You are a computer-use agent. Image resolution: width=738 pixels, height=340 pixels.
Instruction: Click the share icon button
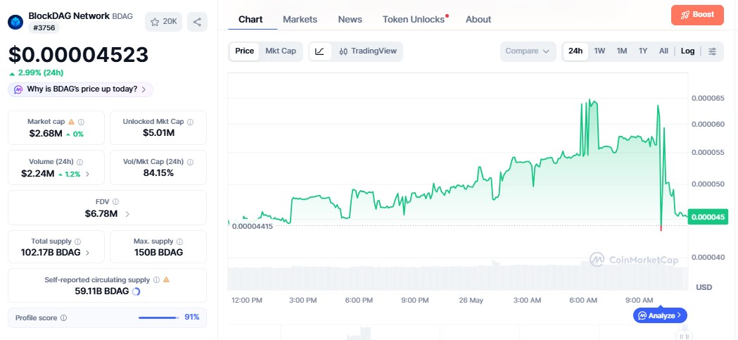tap(197, 22)
